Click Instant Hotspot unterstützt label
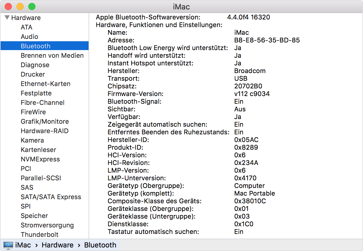363x251 pixels. [x=151, y=63]
